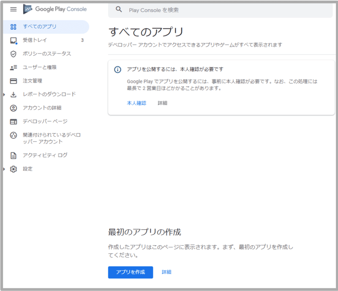The height and width of the screenshot is (291, 338).
Task: Click the 最初のアプリの作成 heading
Action: click(x=144, y=232)
